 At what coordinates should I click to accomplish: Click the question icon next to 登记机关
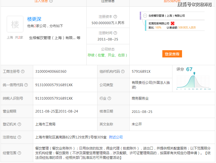(19, 124)
